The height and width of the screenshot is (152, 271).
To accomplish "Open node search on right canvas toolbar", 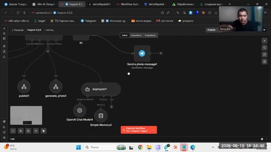I will [264, 48].
